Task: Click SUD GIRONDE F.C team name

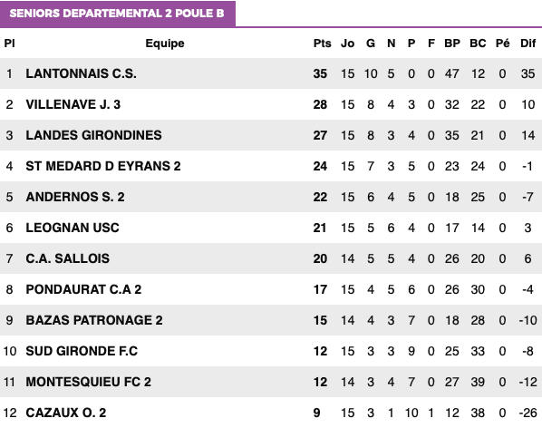Action: click(82, 351)
